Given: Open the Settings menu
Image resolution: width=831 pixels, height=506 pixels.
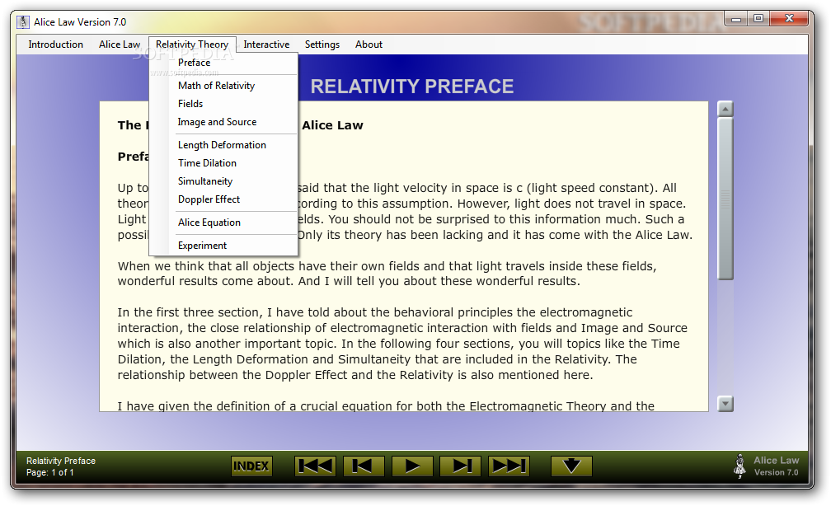Looking at the screenshot, I should click(322, 45).
